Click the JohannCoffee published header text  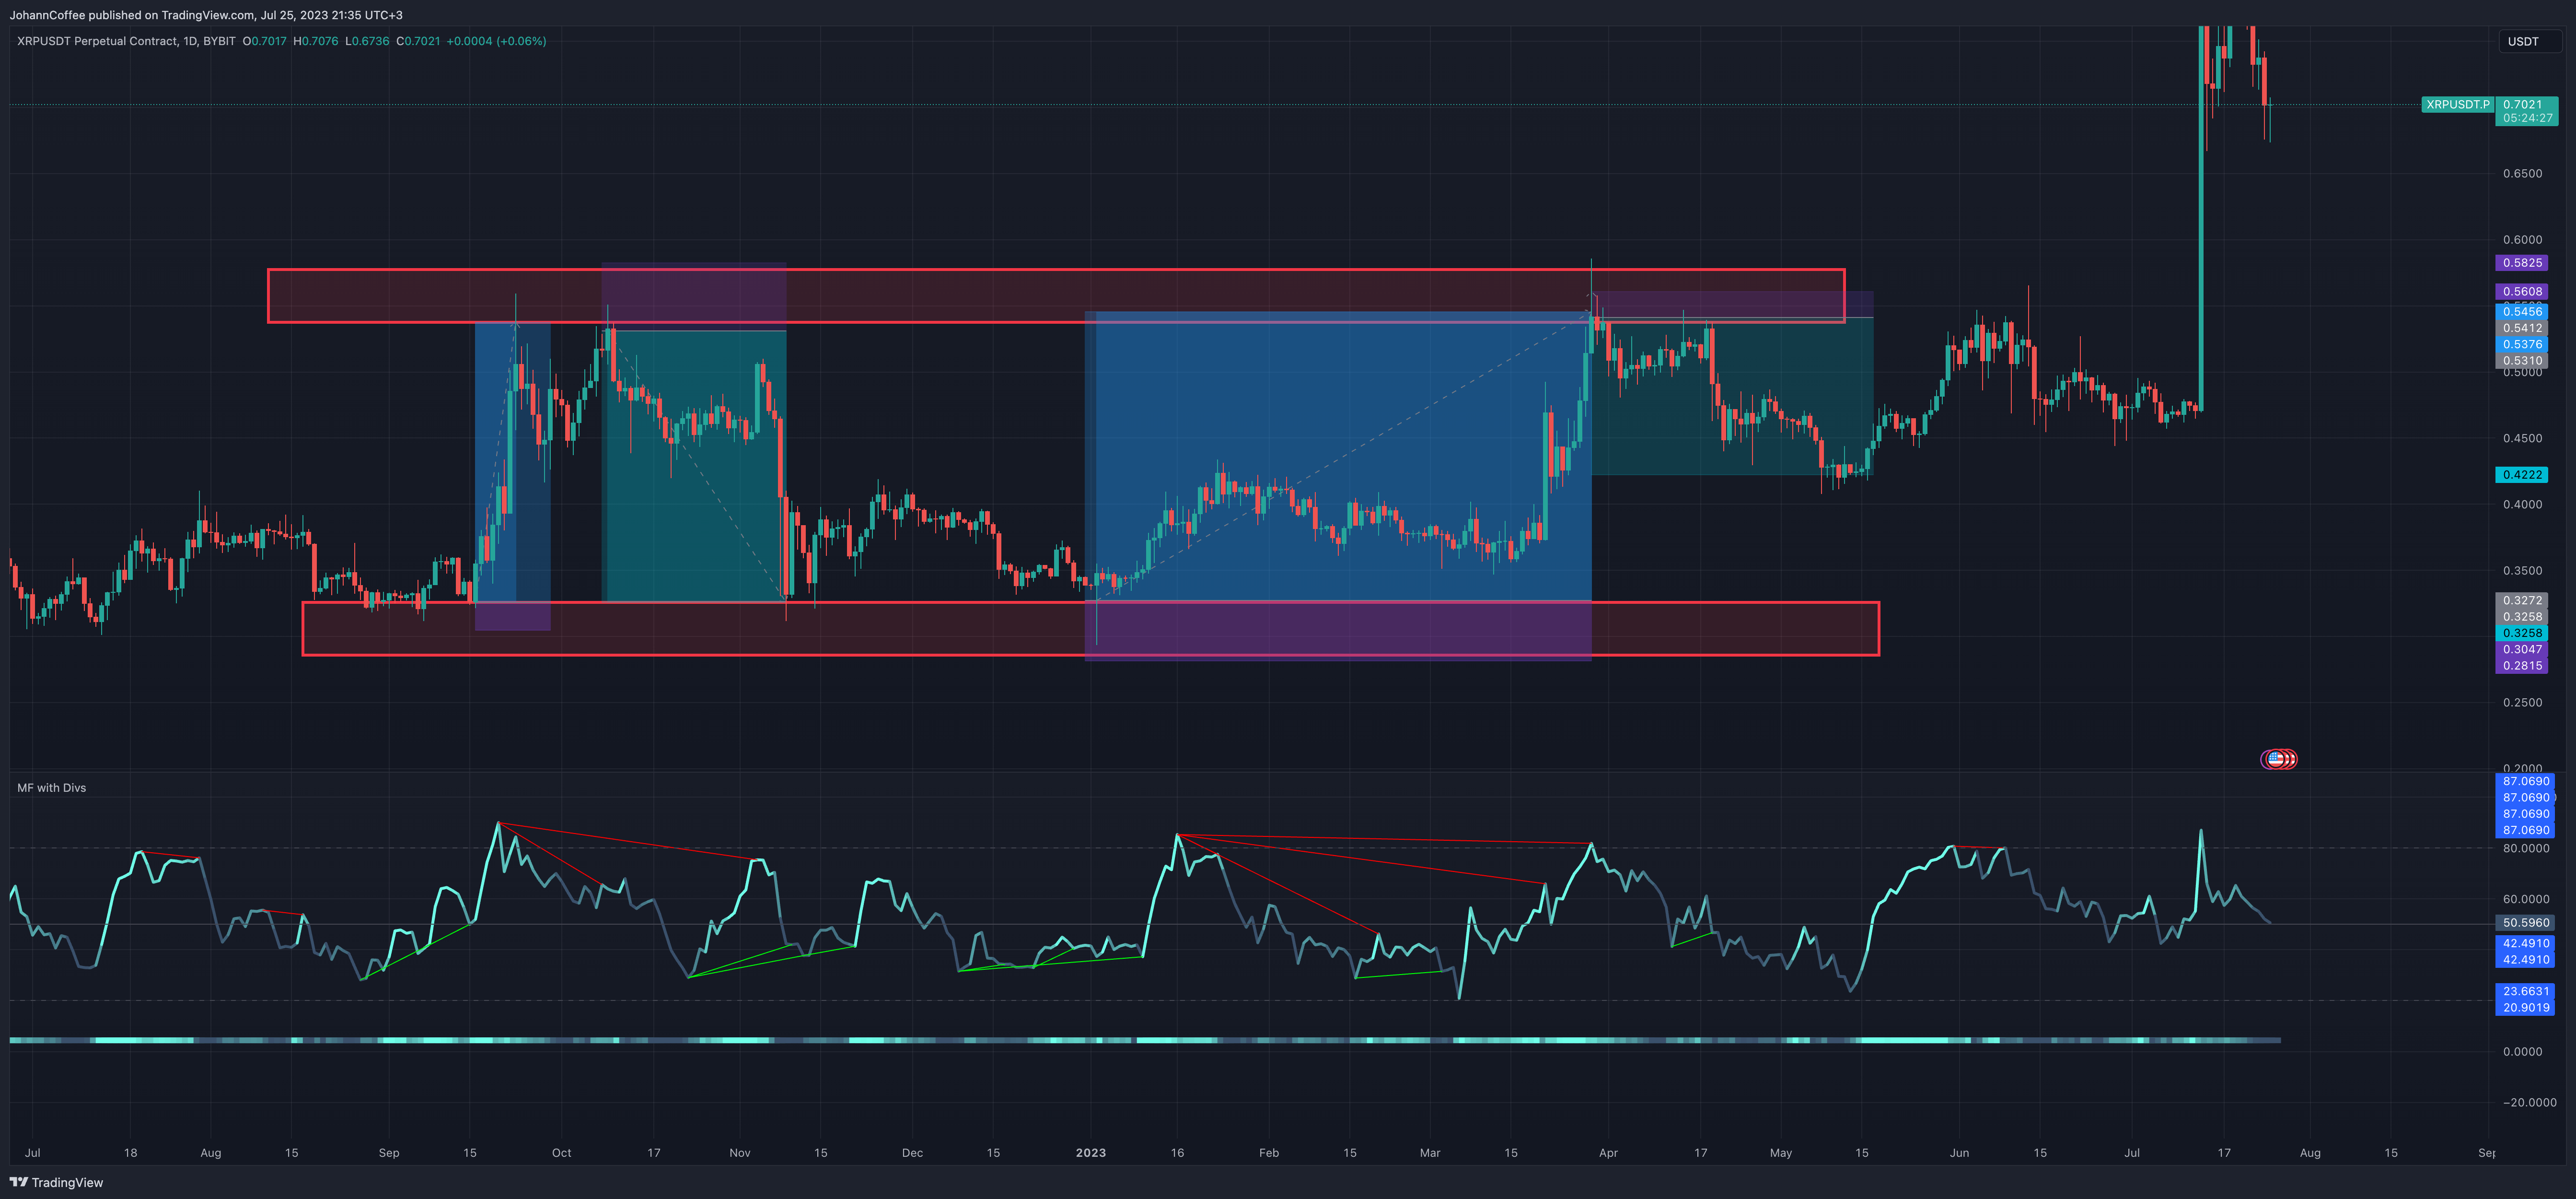(206, 15)
